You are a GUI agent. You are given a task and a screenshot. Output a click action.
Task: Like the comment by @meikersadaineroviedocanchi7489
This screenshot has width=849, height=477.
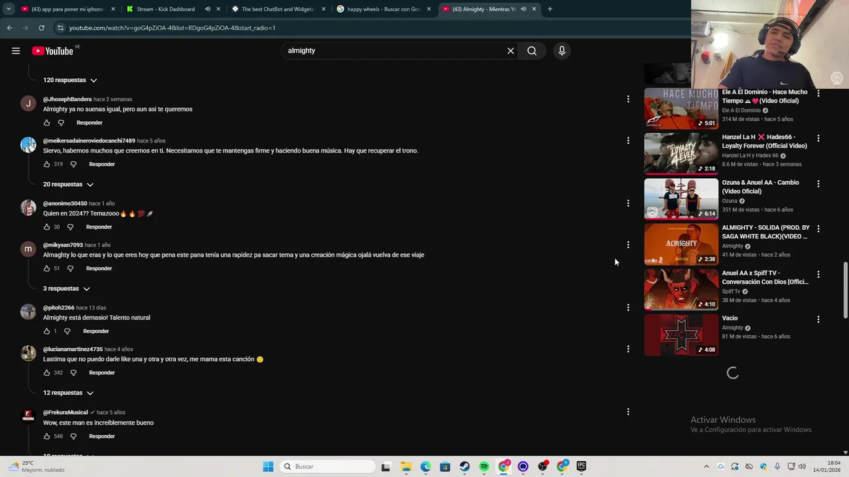(46, 164)
